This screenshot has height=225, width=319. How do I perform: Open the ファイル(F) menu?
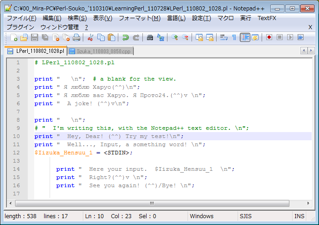(21, 18)
